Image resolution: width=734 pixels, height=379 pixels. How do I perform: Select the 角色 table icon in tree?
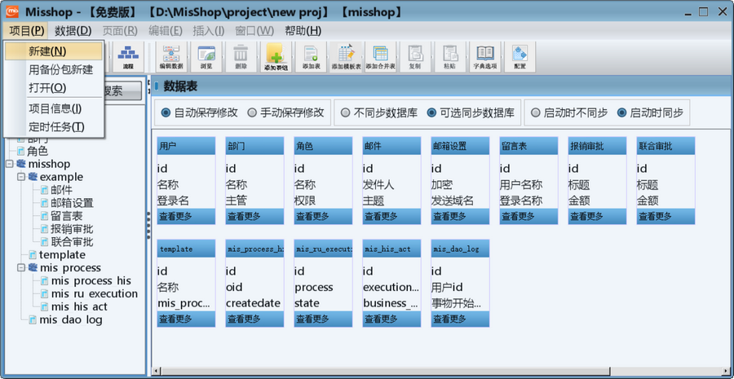[20, 151]
